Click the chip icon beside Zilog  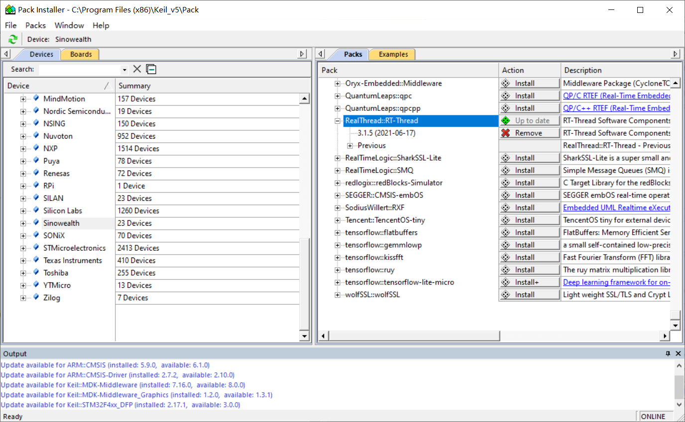[x=36, y=297]
